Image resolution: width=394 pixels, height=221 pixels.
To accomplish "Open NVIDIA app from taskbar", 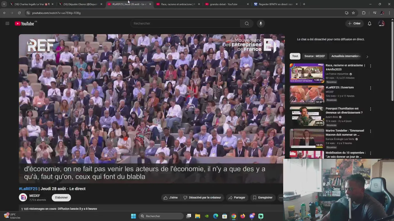I will (x=207, y=216).
